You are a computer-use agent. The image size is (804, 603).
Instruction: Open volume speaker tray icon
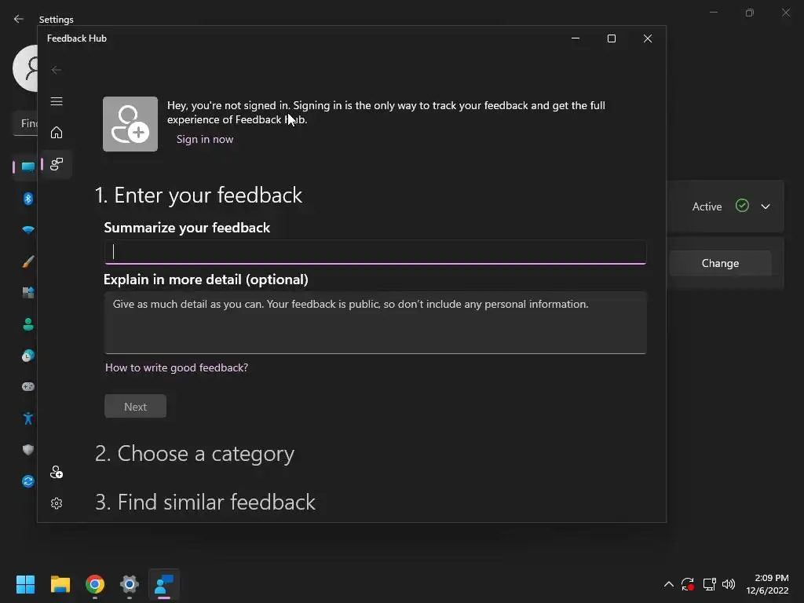tap(728, 584)
